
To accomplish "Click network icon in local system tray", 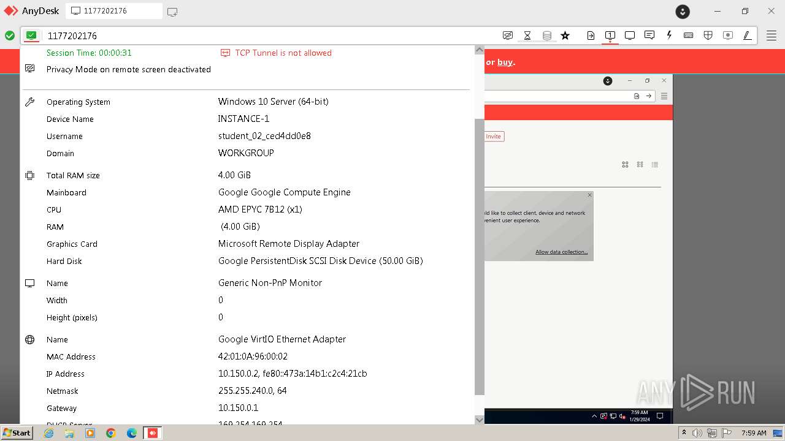I will (x=712, y=433).
